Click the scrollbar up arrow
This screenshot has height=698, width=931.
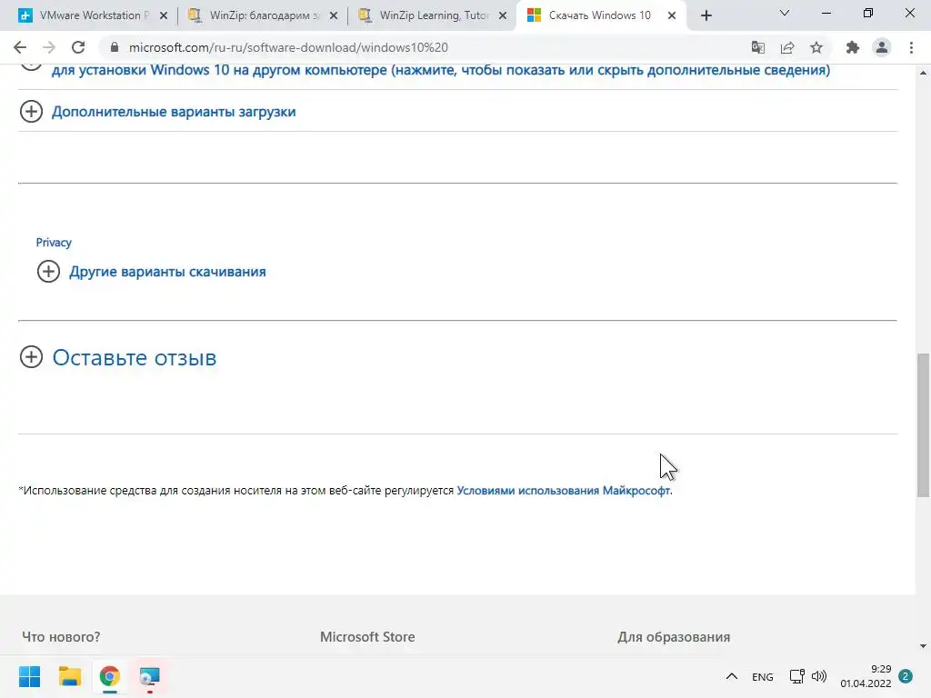[923, 73]
